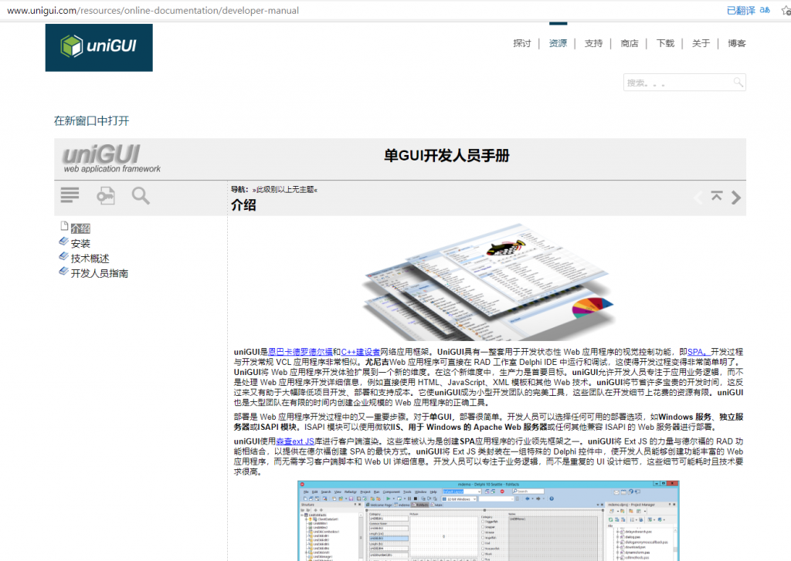The image size is (791, 561).
Task: Click into the 搜索 input field
Action: pyautogui.click(x=676, y=83)
